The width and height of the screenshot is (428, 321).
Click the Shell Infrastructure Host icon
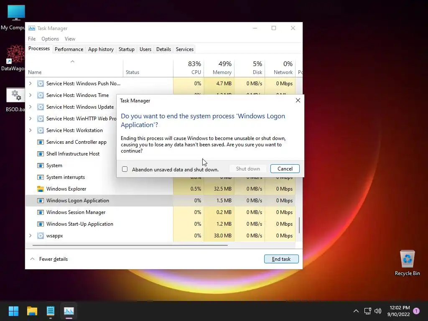point(41,154)
